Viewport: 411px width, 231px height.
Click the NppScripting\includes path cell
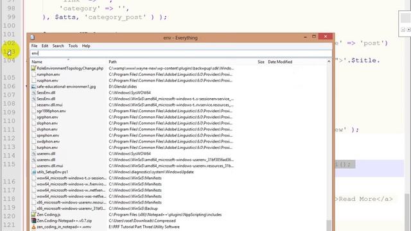pyautogui.click(x=165, y=214)
